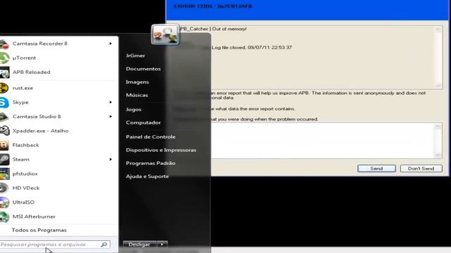Click the problem description text box
The width and height of the screenshot is (451, 253).
(x=322, y=141)
